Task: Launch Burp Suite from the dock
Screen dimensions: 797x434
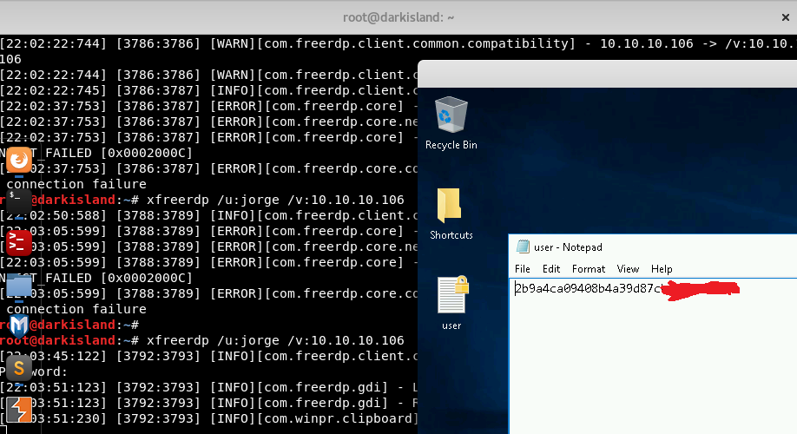Action: tap(19, 409)
